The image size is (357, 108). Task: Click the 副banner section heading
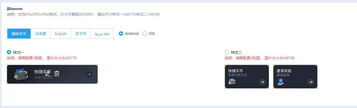15,9
